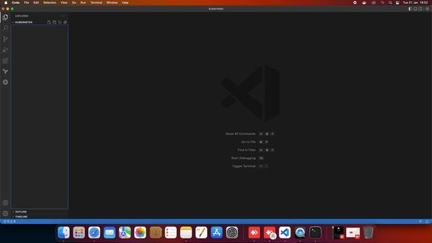The image size is (432, 243).
Task: Open the circular icon view in activity bar
Action: pos(5,82)
